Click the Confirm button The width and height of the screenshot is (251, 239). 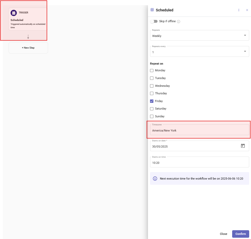click(x=240, y=234)
